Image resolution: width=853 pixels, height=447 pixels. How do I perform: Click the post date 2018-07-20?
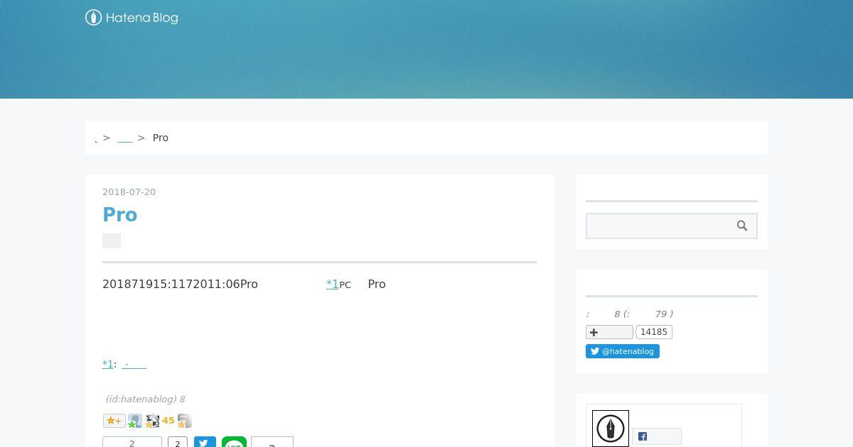[129, 192]
